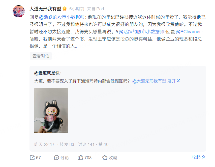Open quoted post's 讨论 141 count

86,144
